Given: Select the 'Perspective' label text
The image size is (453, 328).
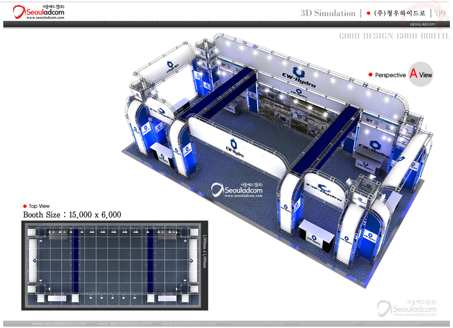Looking at the screenshot, I should 390,75.
